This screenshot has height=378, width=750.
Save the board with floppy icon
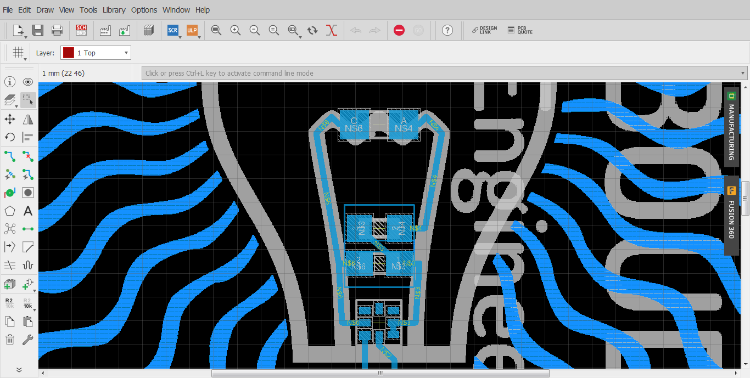point(38,30)
